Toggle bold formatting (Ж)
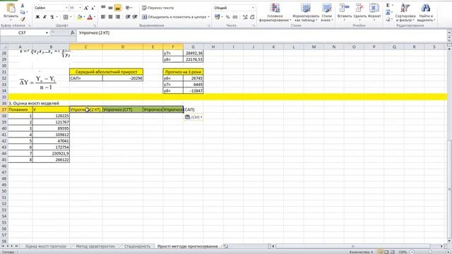 pos(37,17)
